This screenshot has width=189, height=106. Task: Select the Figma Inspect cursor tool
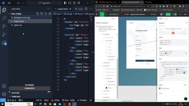tap(102, 14)
